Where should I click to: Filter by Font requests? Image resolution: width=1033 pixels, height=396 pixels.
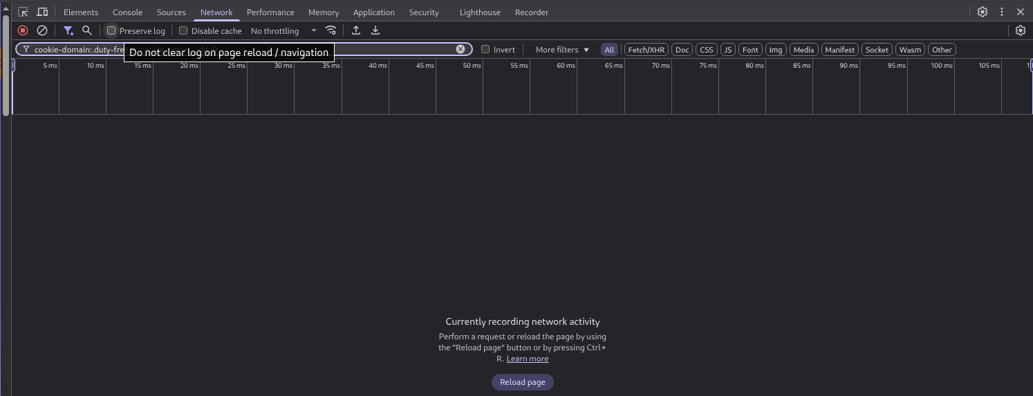[751, 50]
